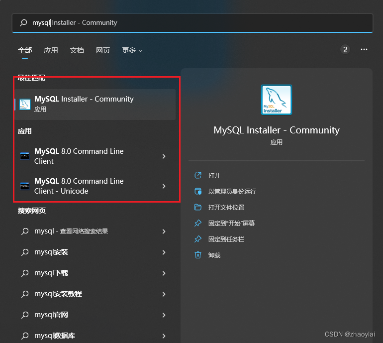Viewport: 383px width, 343px height.
Task: Click search icon beside mysql官网
Action: click(25, 315)
